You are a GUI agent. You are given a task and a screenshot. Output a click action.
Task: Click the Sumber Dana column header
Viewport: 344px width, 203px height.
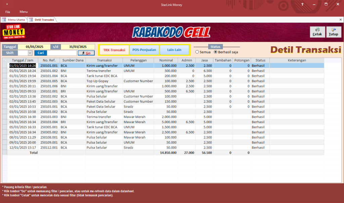point(73,60)
